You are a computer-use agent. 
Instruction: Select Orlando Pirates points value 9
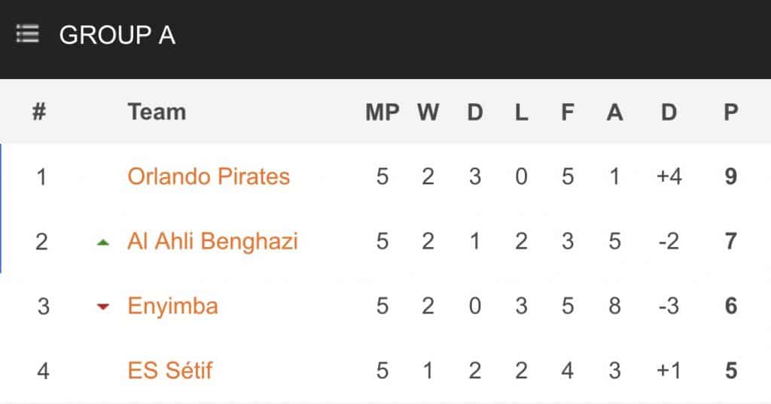(730, 176)
